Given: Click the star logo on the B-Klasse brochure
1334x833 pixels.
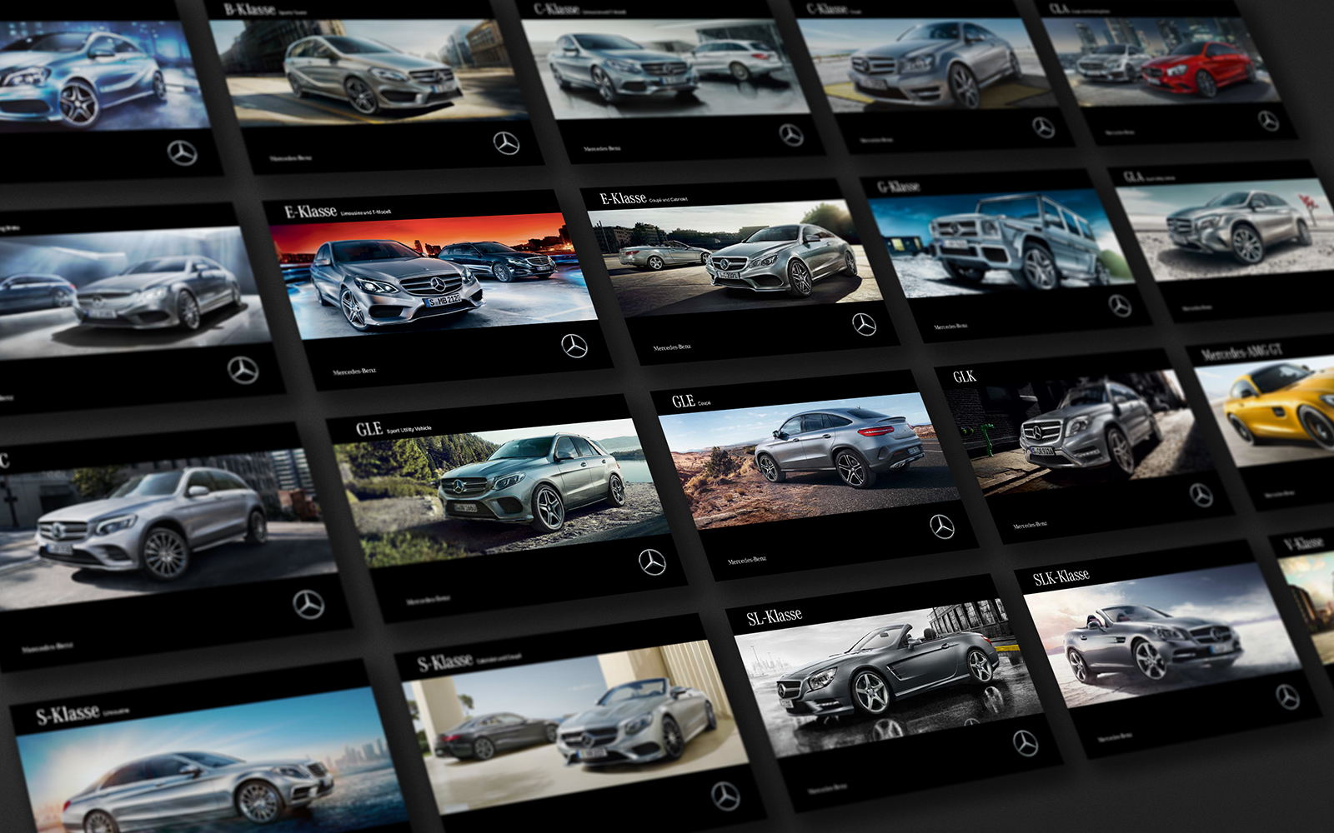Looking at the screenshot, I should tap(506, 143).
